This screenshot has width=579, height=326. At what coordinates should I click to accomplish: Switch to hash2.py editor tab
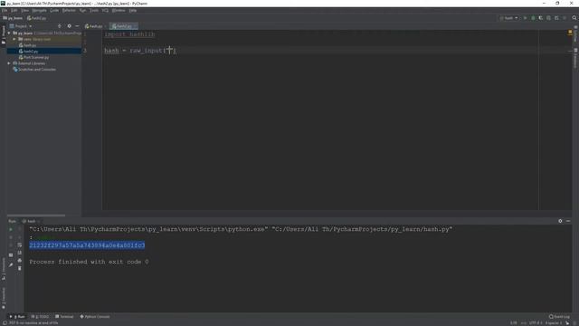124,26
